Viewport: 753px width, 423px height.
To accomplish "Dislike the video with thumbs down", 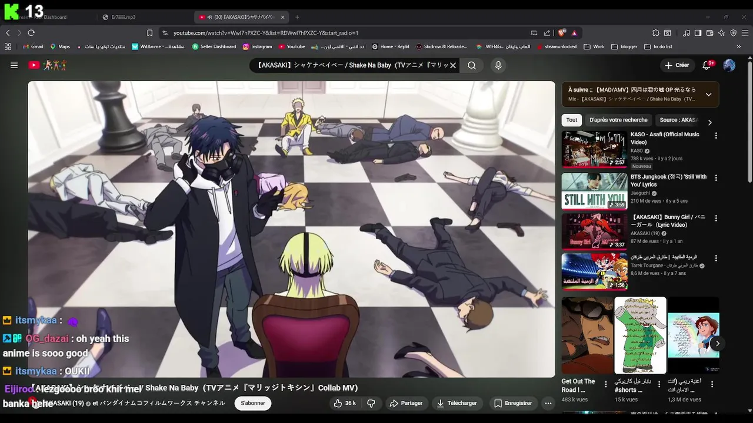I will coord(371,403).
